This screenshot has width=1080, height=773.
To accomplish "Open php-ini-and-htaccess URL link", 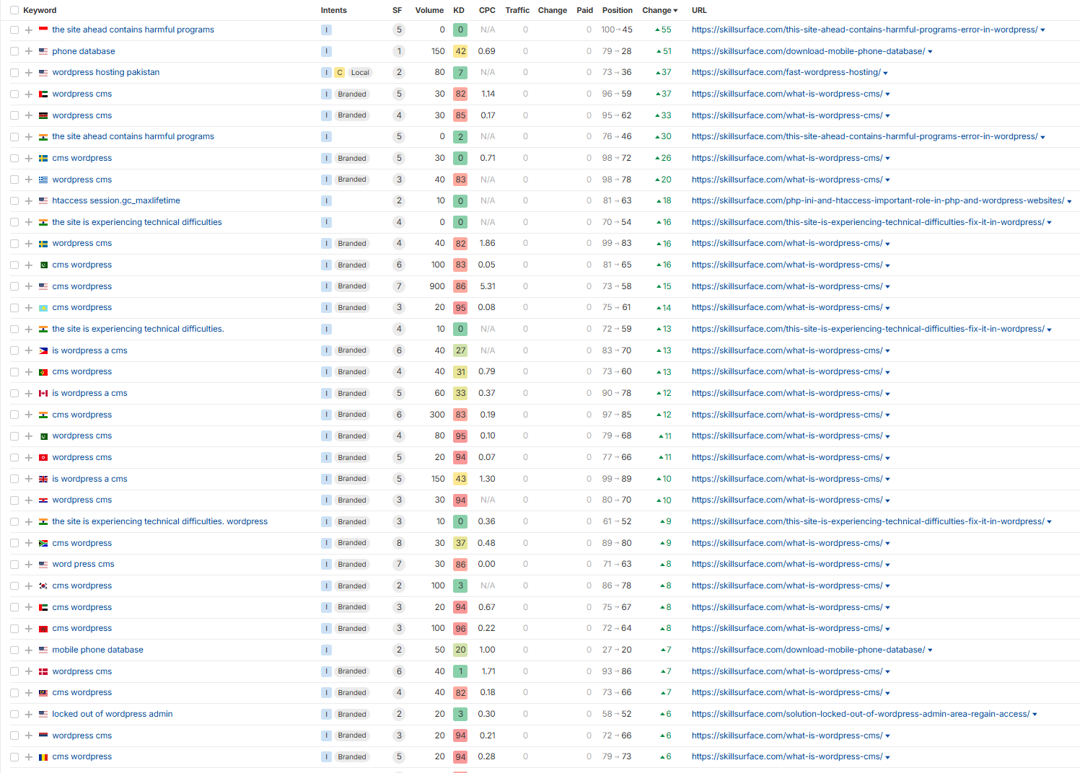I will (878, 200).
